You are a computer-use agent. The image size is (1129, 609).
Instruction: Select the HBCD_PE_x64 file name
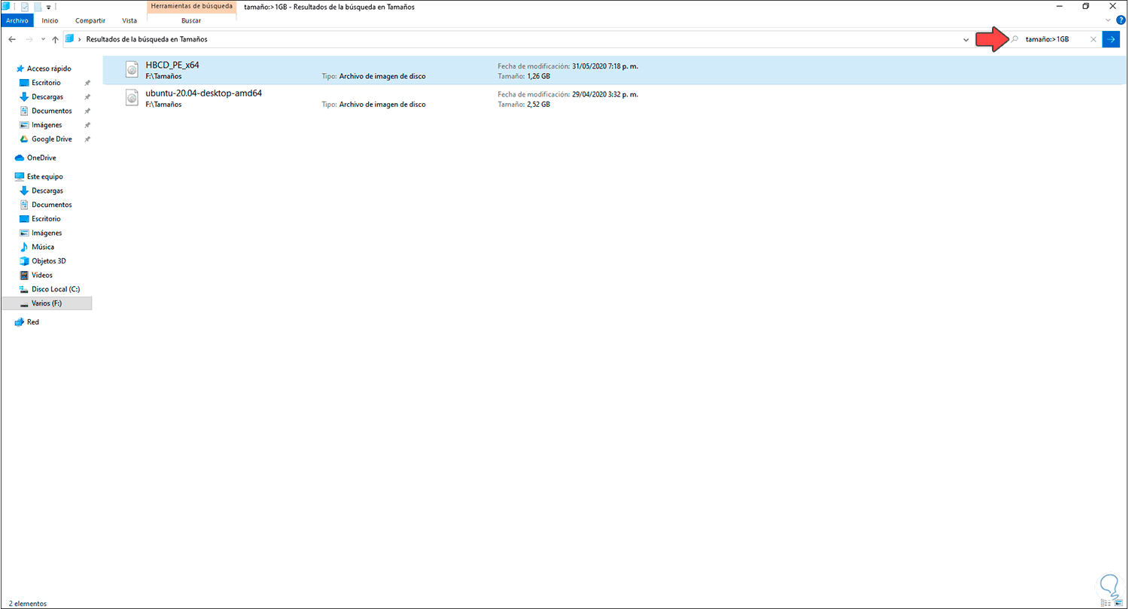click(172, 65)
